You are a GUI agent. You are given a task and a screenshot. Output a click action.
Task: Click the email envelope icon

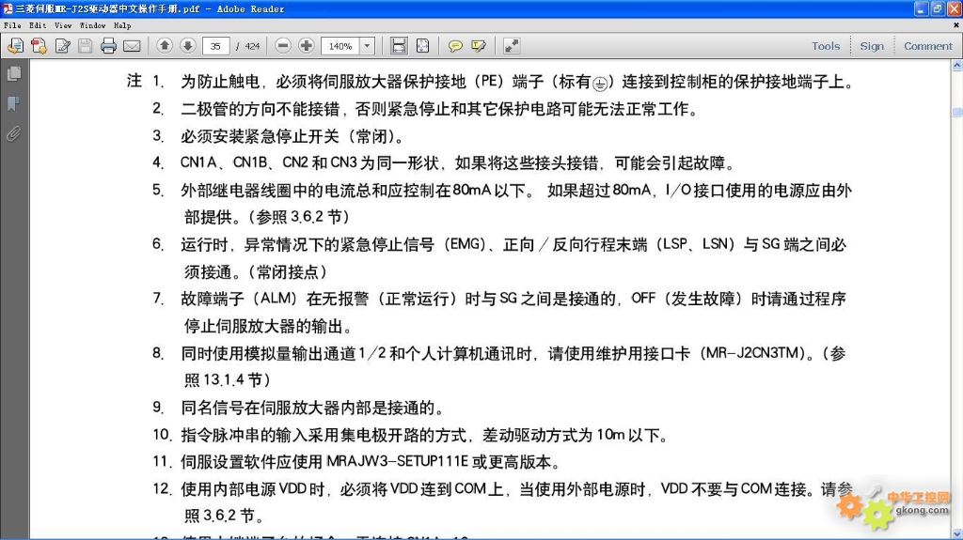(x=132, y=46)
